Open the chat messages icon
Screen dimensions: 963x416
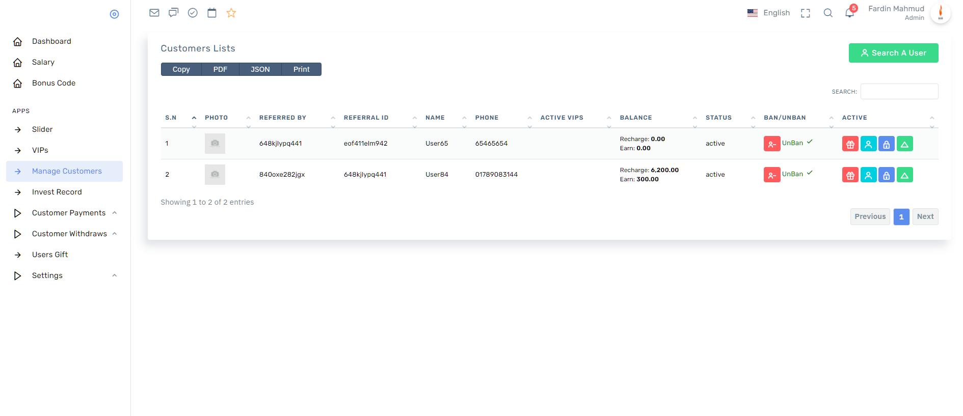click(x=173, y=13)
